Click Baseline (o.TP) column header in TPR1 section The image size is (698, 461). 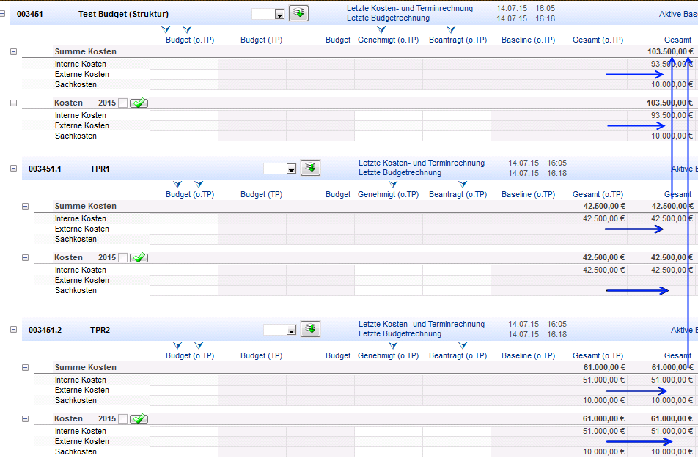[x=526, y=194]
